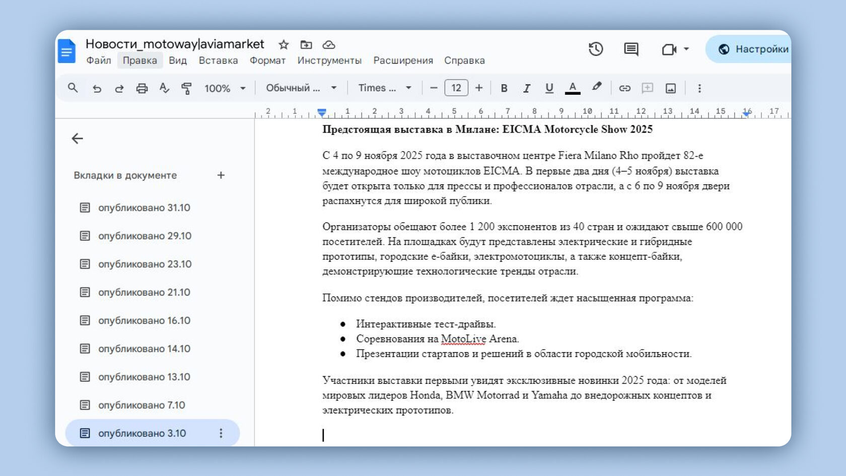Click the search magnifier icon in toolbar
The image size is (846, 476).
pyautogui.click(x=73, y=88)
